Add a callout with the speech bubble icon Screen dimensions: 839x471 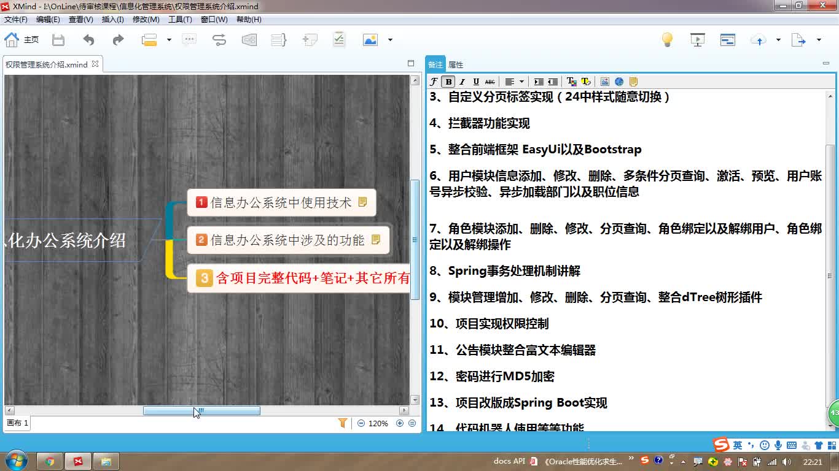[189, 40]
